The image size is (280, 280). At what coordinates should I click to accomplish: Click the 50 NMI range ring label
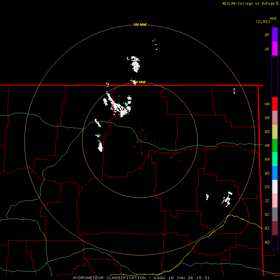click(140, 82)
